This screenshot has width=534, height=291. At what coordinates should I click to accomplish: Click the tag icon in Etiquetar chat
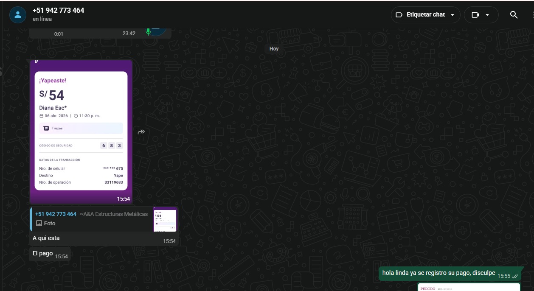pyautogui.click(x=399, y=15)
